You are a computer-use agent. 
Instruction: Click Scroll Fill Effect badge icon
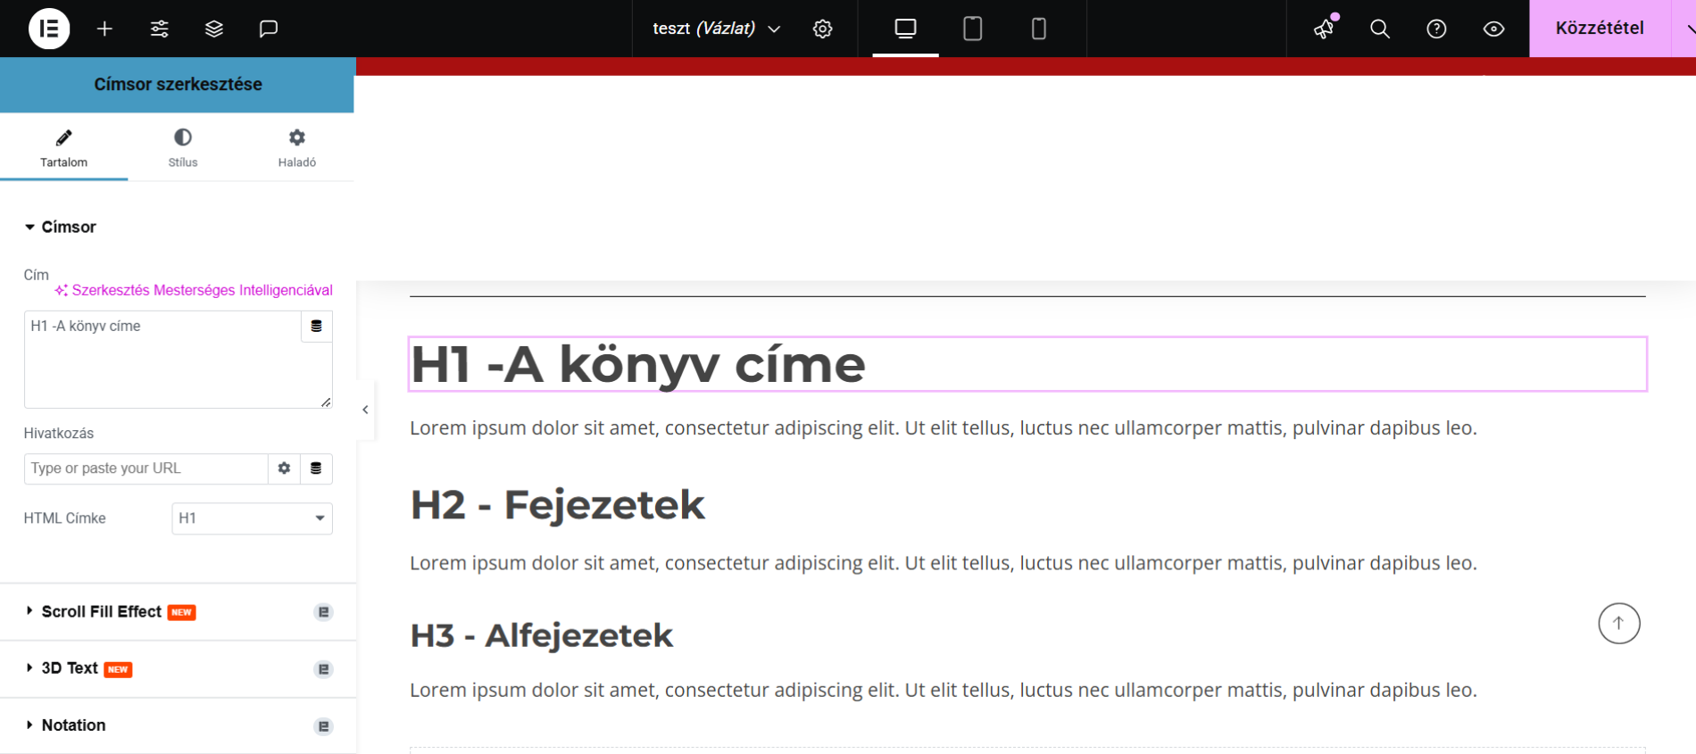(x=324, y=612)
